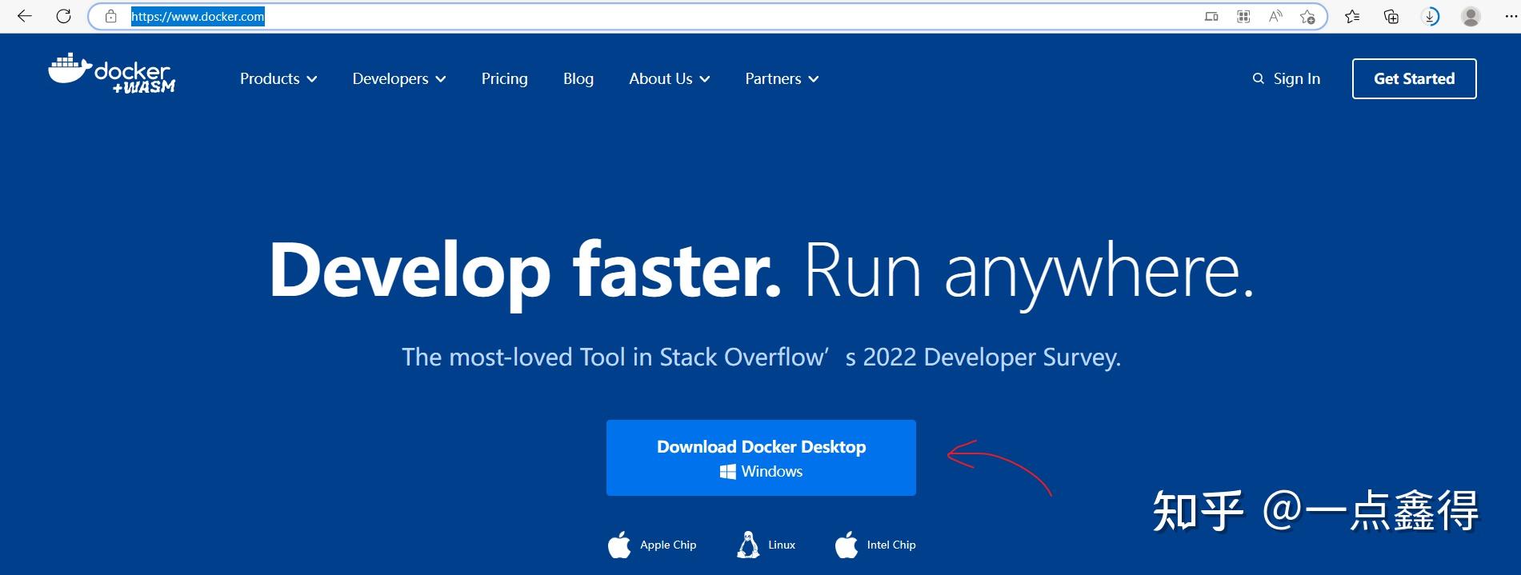Screen dimensions: 1521x575
Task: Click the Docker whale logo
Action: [x=111, y=74]
